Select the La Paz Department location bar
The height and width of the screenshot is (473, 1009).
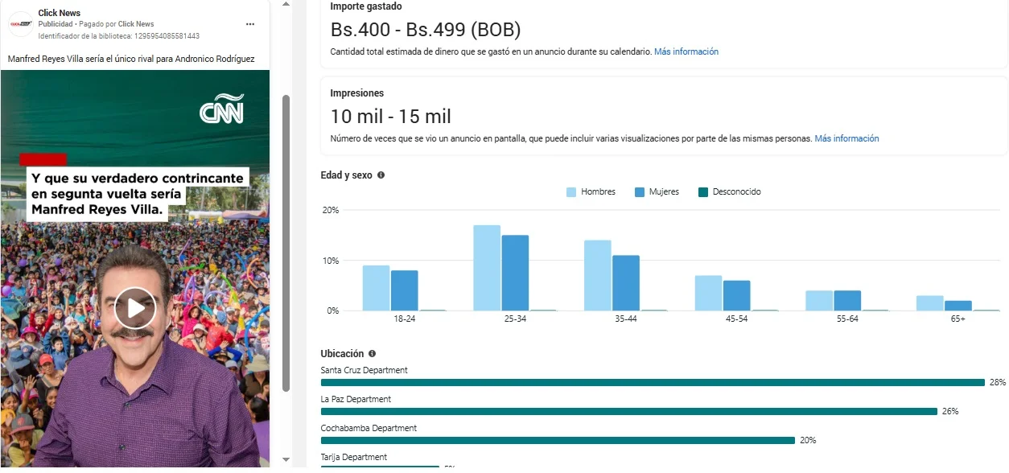point(628,412)
